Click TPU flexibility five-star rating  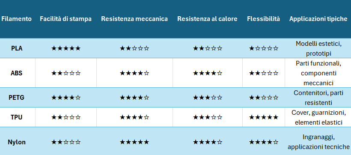point(264,117)
